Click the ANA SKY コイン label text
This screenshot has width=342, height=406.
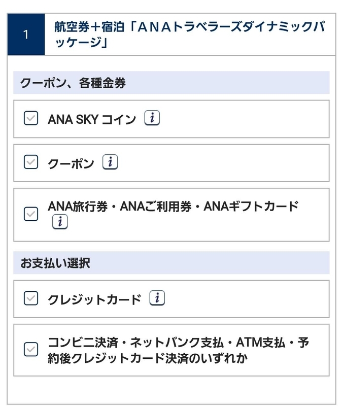(92, 119)
